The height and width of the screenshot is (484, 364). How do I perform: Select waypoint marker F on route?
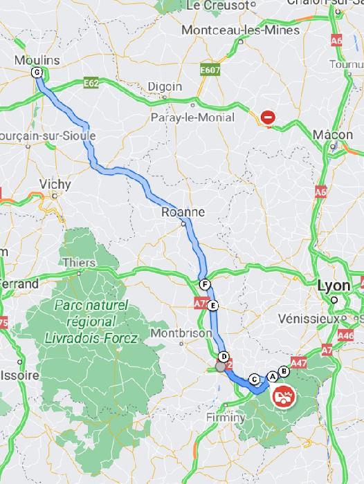coord(205,285)
